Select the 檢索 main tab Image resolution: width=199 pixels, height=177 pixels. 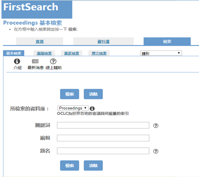point(167,41)
